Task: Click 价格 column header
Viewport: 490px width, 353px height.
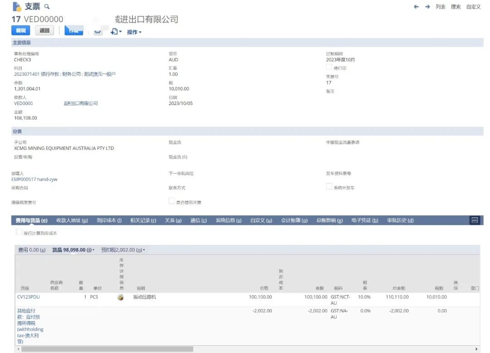Action: (264, 288)
